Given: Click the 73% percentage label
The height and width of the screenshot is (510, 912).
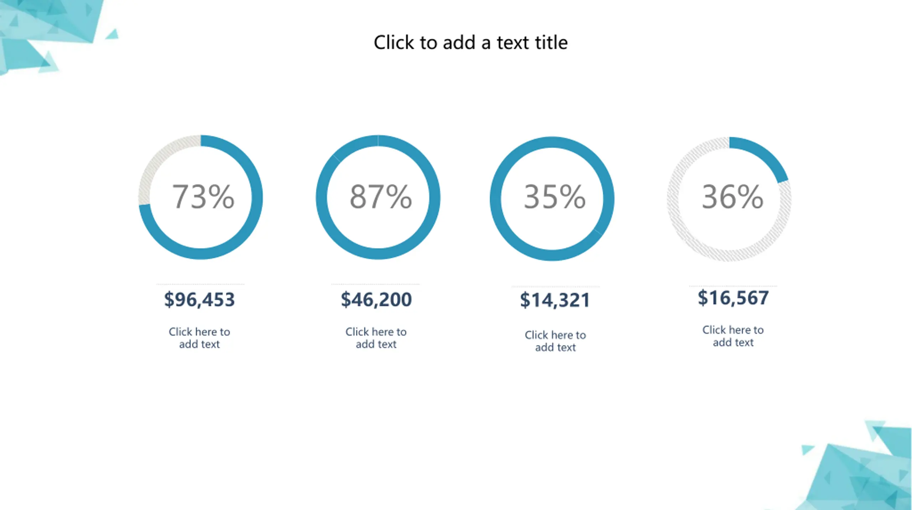Looking at the screenshot, I should (x=203, y=196).
